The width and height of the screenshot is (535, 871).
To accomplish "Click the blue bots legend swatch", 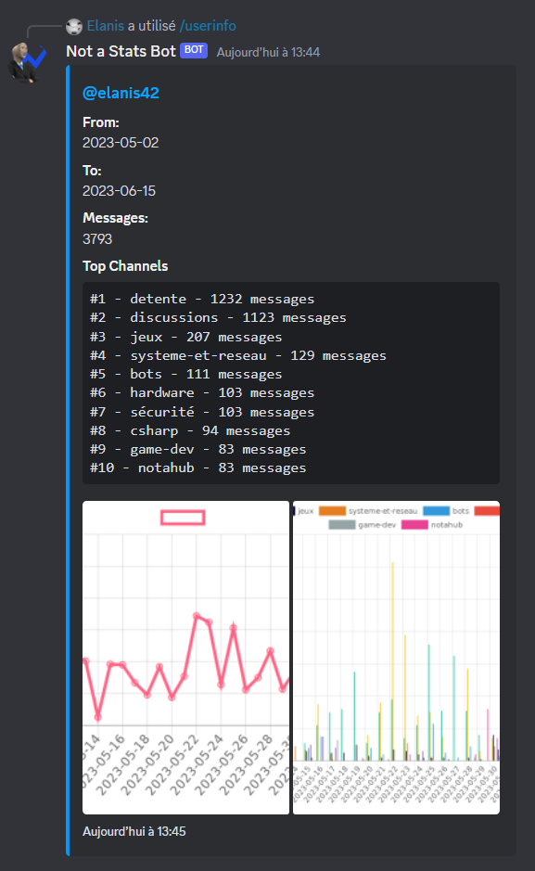I will coord(436,511).
